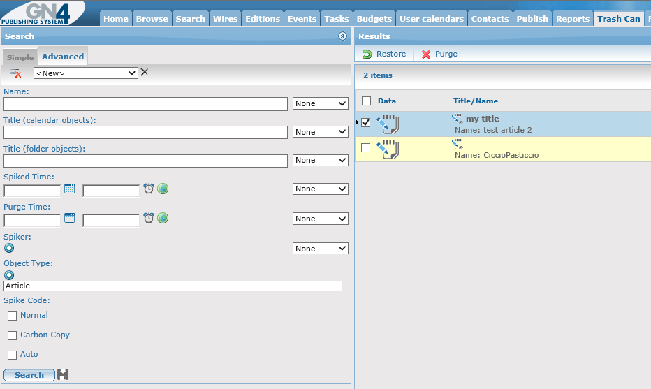Go to the Contacts tab
Viewport: 651px width, 389px height.
pyautogui.click(x=490, y=19)
